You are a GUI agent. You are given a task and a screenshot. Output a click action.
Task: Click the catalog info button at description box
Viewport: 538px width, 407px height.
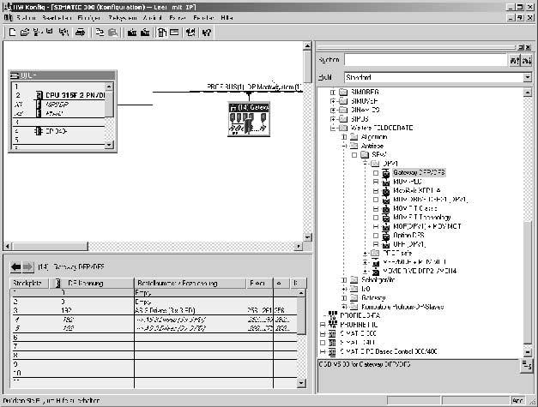click(x=527, y=365)
